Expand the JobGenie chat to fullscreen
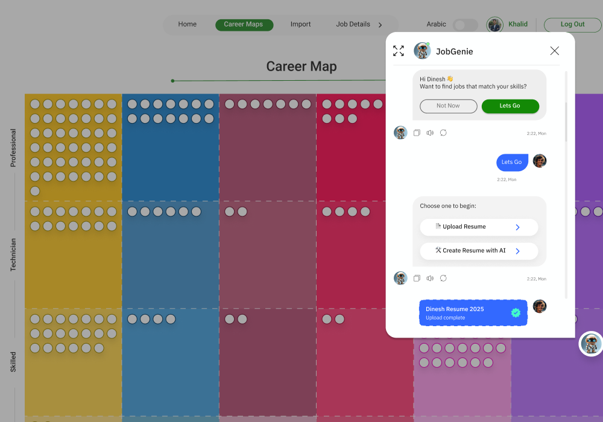The width and height of the screenshot is (603, 422). pos(398,51)
